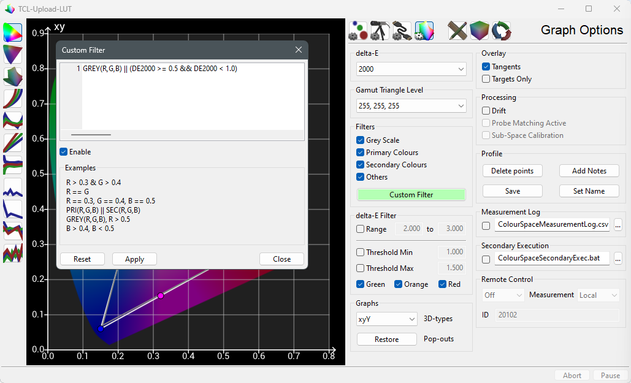Image resolution: width=631 pixels, height=383 pixels.
Task: Select the CIE chromaticity chart sidebar icon
Action: click(x=13, y=32)
